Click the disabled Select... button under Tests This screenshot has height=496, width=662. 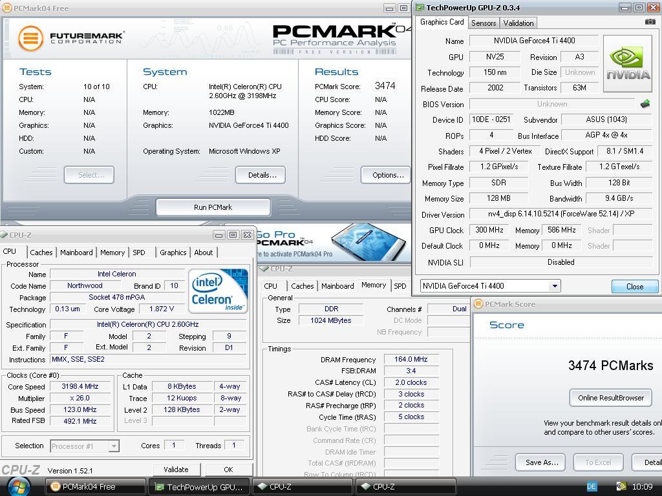coord(89,175)
